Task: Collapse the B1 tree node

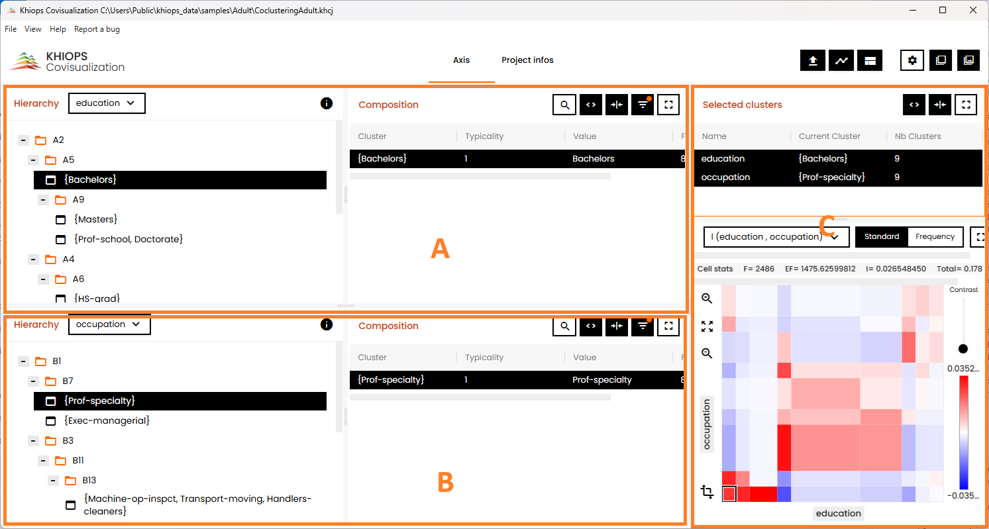Action: (23, 361)
